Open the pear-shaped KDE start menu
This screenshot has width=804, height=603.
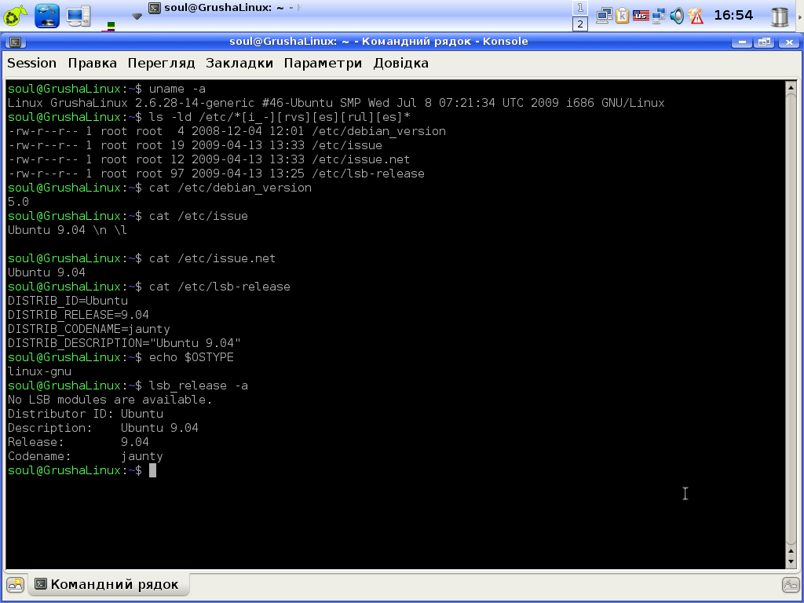tap(15, 16)
